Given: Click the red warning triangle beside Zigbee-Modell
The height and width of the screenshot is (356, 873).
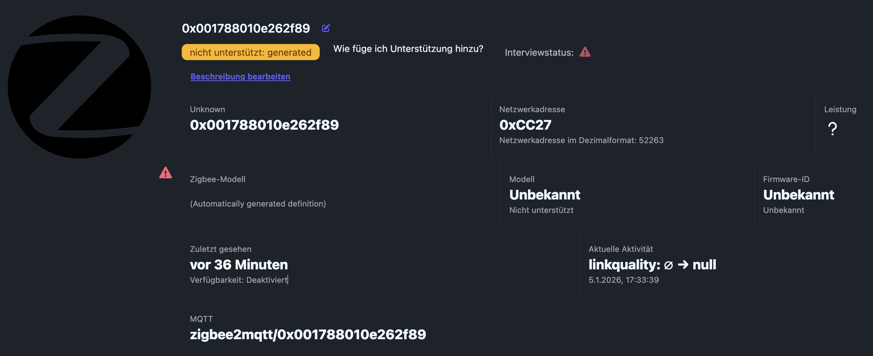Looking at the screenshot, I should pyautogui.click(x=165, y=173).
